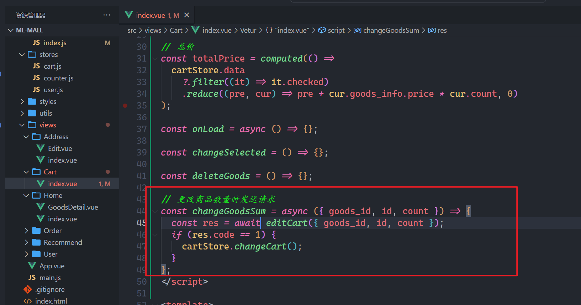The image size is (581, 305).
Task: Click the Vue icon on the editor tab
Action: 129,15
